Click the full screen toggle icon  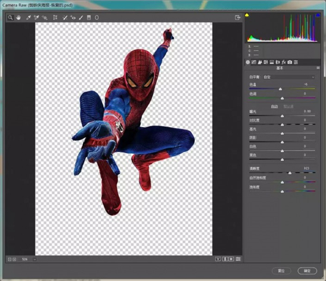point(237,17)
